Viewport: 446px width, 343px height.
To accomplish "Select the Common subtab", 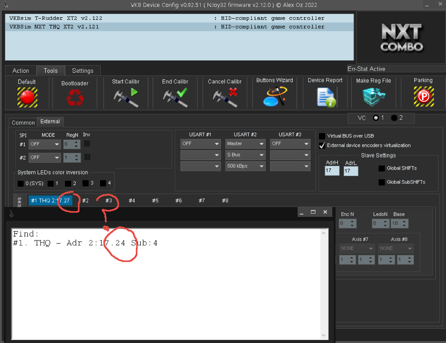I will [23, 122].
